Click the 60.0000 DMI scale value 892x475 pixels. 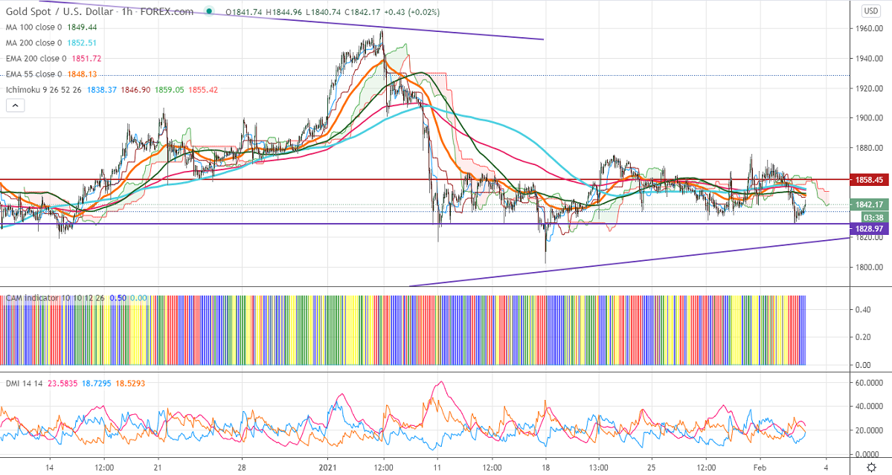tap(869, 383)
